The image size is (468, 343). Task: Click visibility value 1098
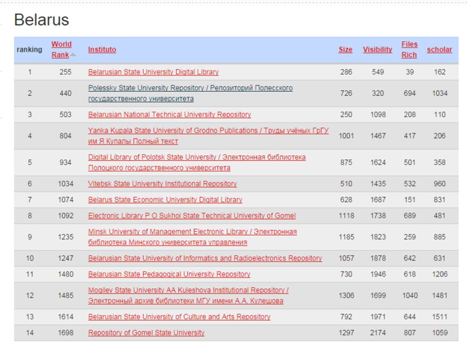pyautogui.click(x=378, y=115)
